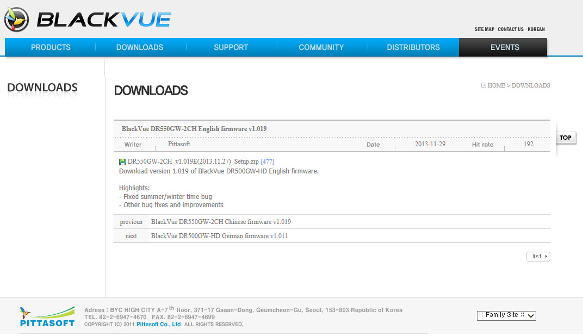
Task: Click the breadcrumb arrow icon beside HOME
Action: coord(483,85)
